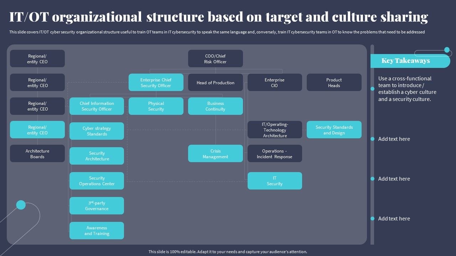
Task: Select the Security Architecture box
Action: click(x=97, y=156)
